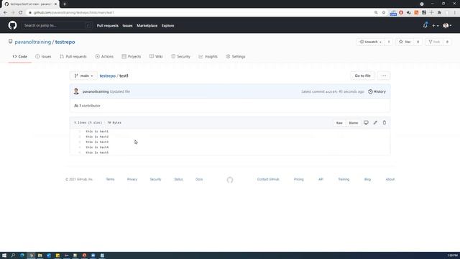Star the repository
The height and width of the screenshot is (259, 460).
coord(405,42)
